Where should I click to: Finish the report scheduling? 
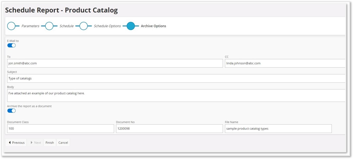(50, 143)
